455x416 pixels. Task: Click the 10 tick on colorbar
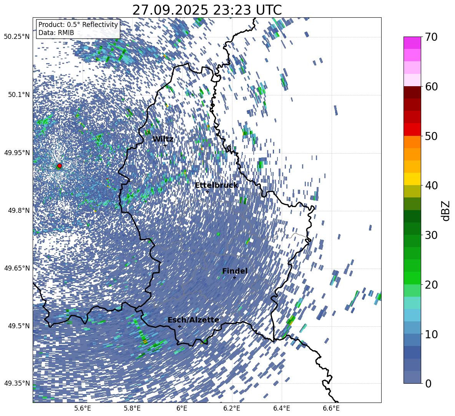432,334
